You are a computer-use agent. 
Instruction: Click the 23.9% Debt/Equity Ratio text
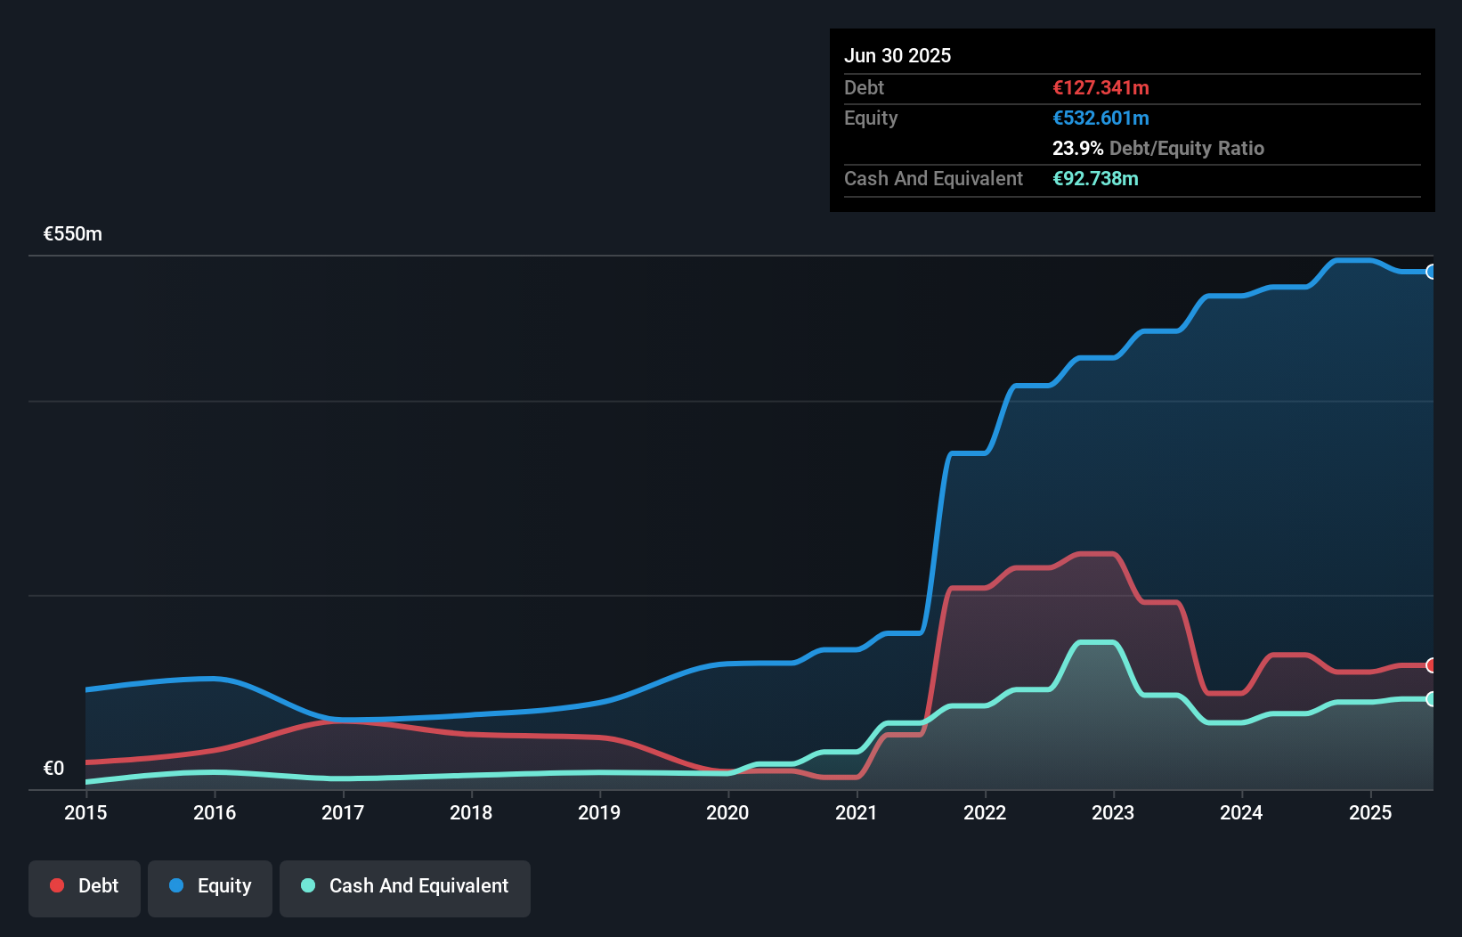pyautogui.click(x=1158, y=148)
